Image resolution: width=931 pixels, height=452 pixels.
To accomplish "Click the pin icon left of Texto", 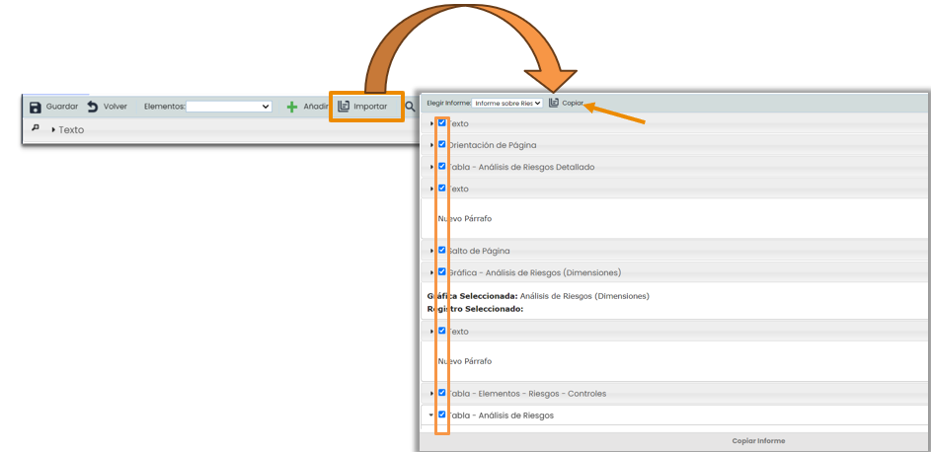I will [x=36, y=129].
